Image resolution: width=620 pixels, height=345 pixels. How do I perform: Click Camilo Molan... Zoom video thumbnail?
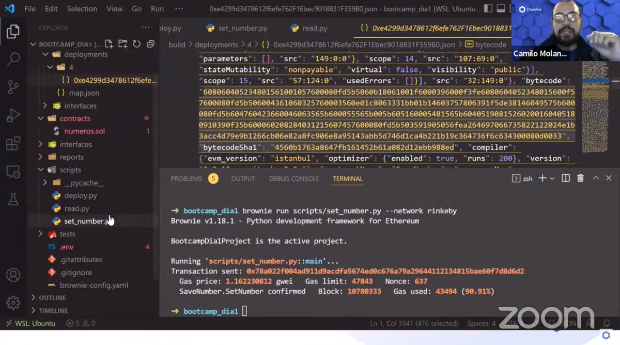point(565,32)
